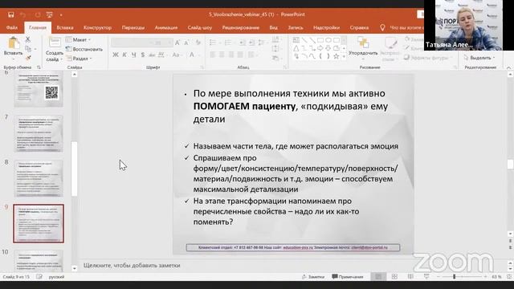This screenshot has width=514, height=289.
Task: Open the Макет layout dropdown
Action: (x=79, y=39)
